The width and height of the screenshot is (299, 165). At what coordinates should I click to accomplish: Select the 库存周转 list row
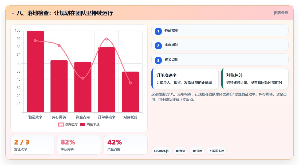(220, 45)
